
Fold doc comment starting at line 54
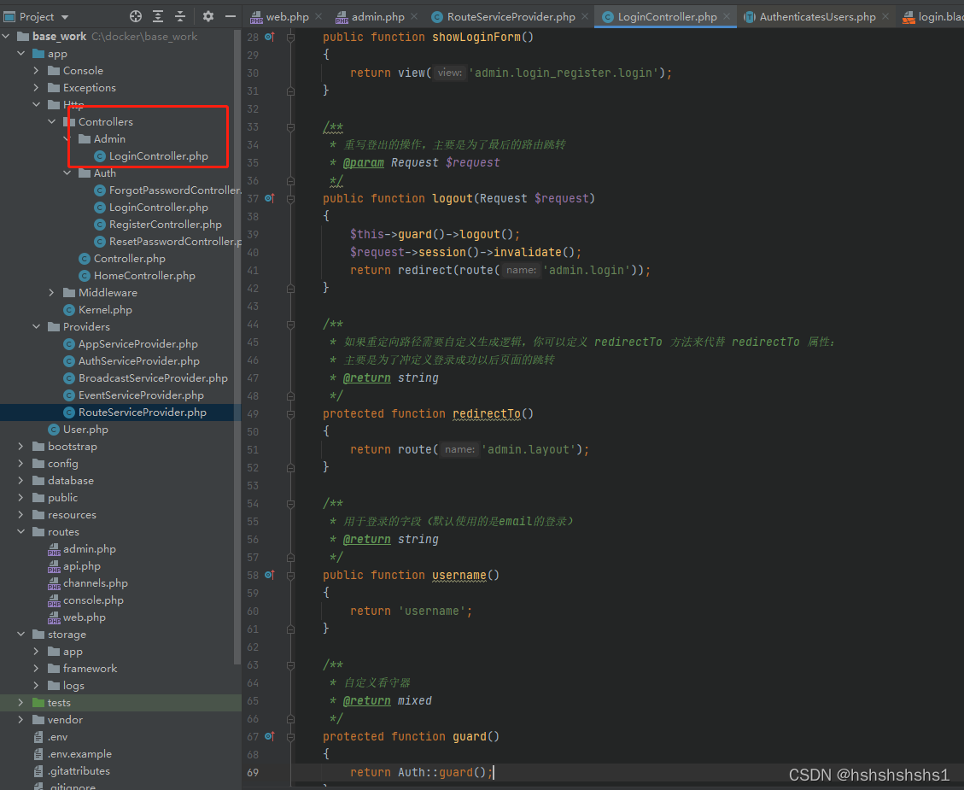(x=291, y=504)
